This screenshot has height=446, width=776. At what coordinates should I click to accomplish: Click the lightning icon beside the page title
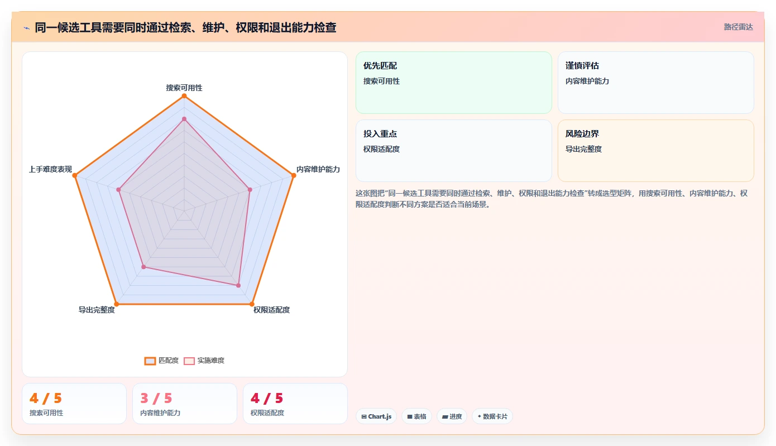tap(26, 27)
